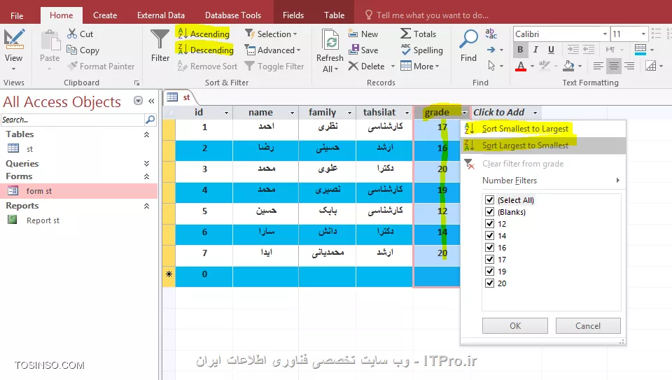Uncheck the (Blanks) filter checkbox
This screenshot has width=672, height=380.
pos(489,211)
